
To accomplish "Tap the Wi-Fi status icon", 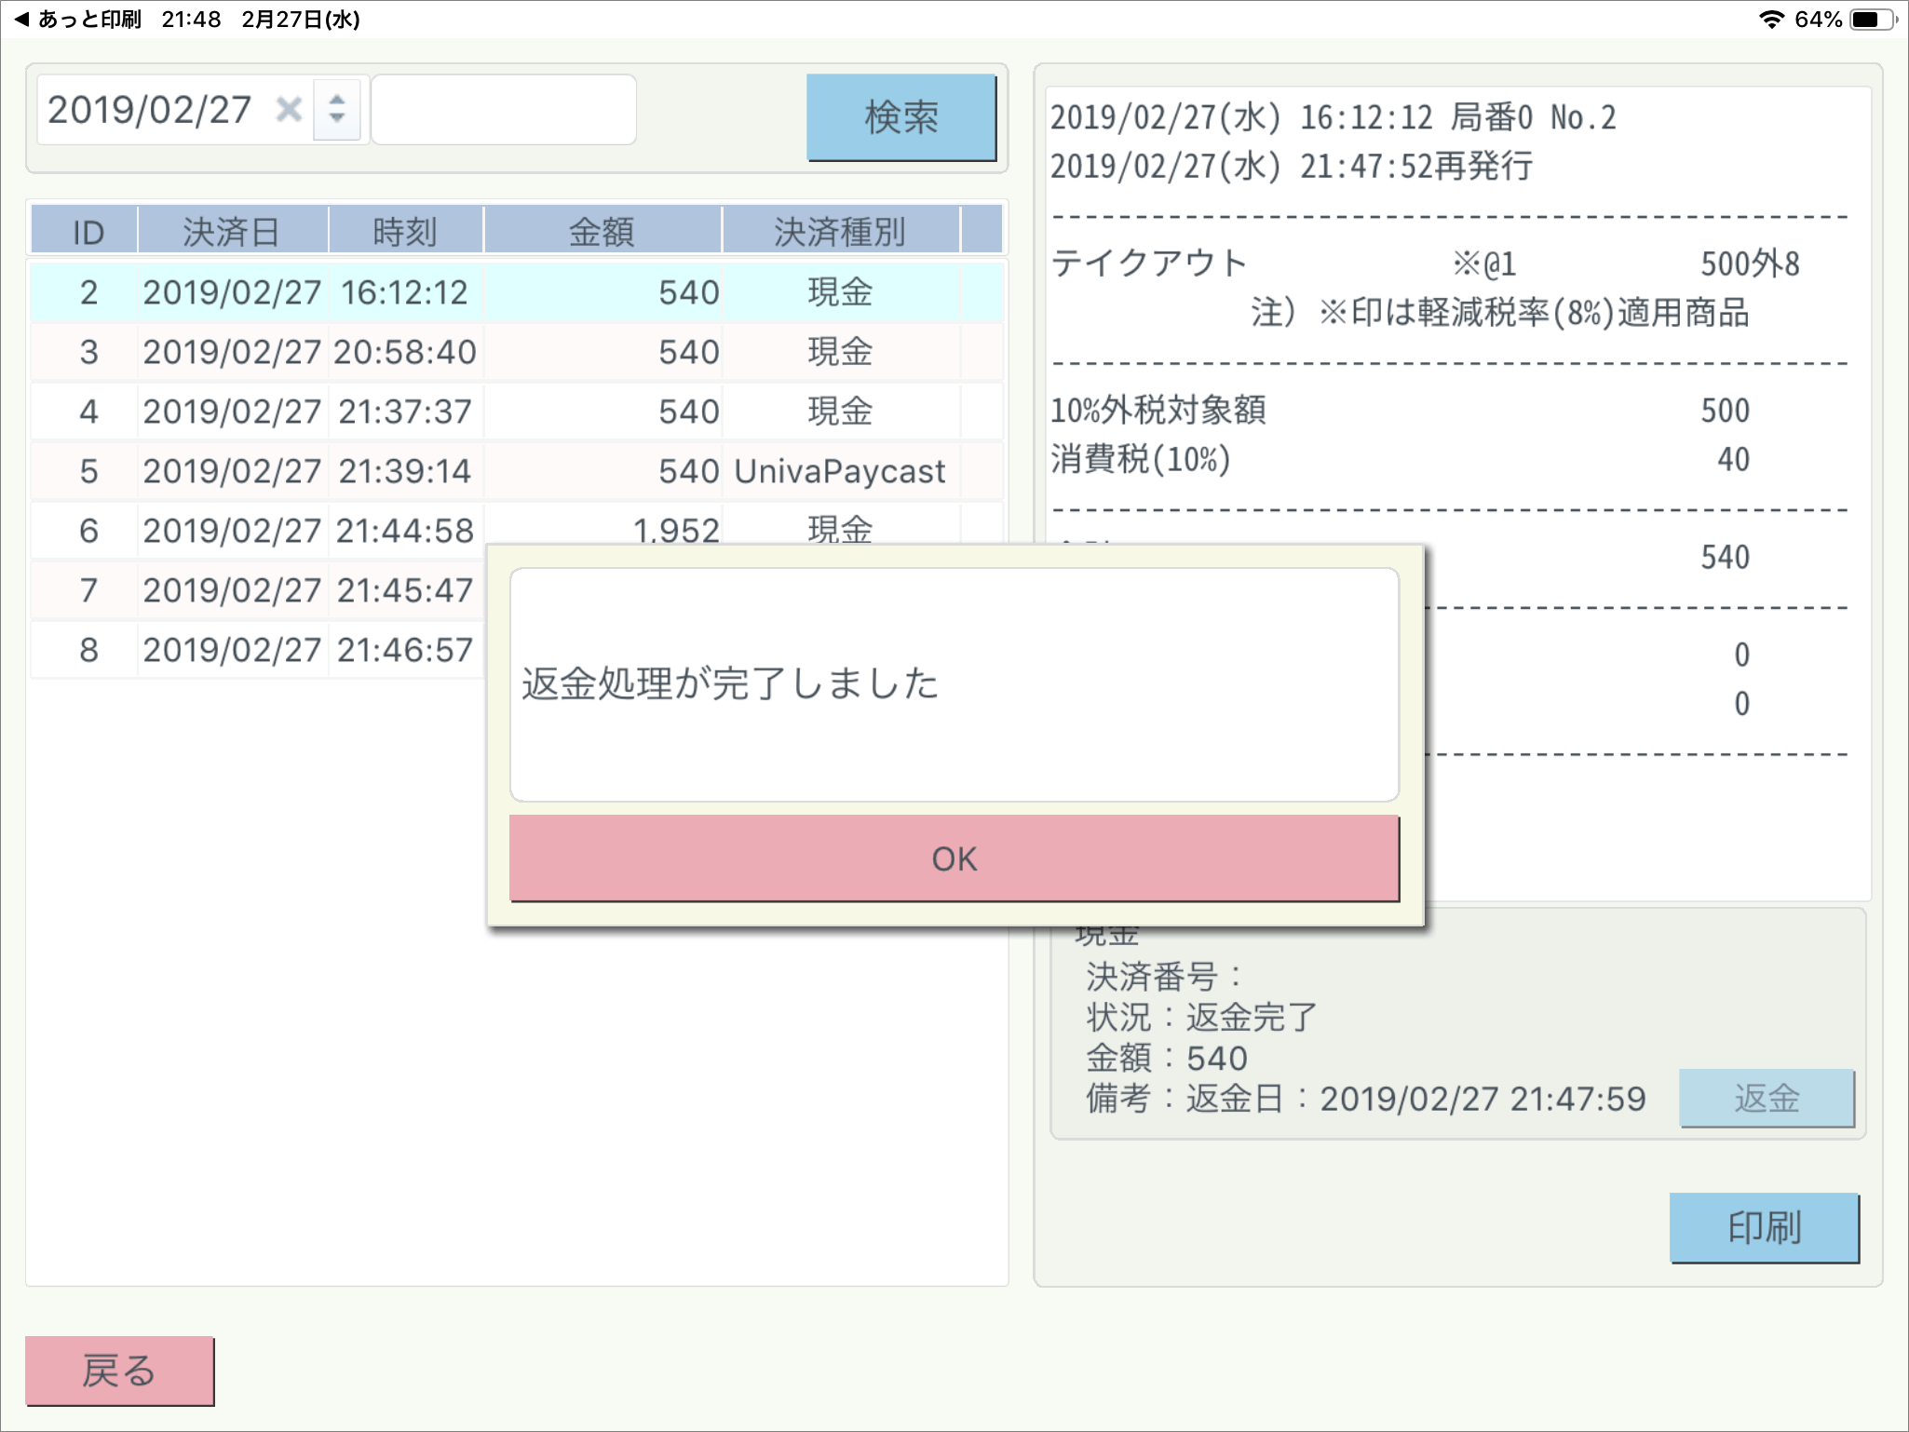I will click(x=1771, y=20).
